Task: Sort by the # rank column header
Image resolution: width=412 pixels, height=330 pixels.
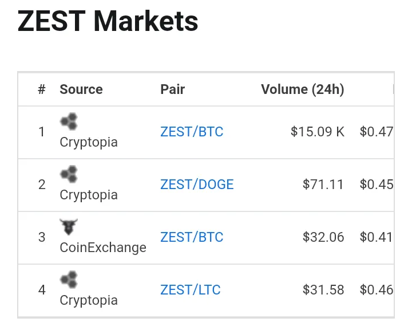Action: coord(42,89)
